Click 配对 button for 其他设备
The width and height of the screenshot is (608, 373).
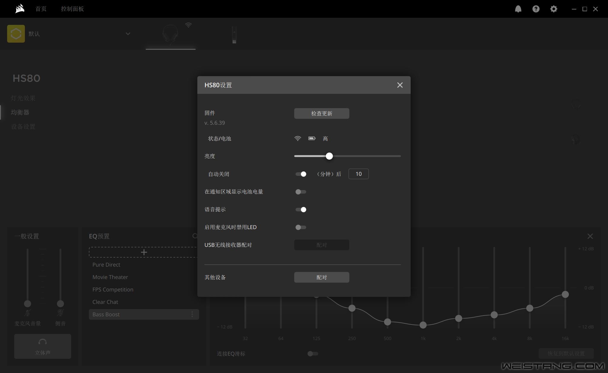click(321, 277)
